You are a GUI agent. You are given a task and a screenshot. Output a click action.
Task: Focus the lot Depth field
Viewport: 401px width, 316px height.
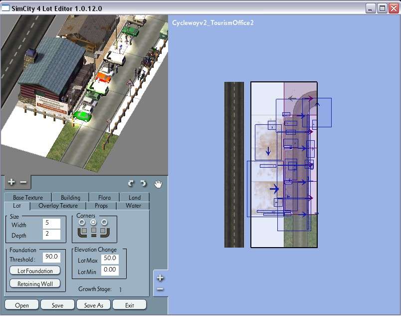[x=51, y=234]
